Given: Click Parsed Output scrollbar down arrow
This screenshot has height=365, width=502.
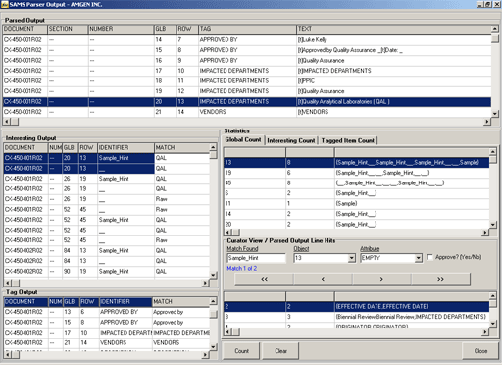Looking at the screenshot, I should (x=495, y=114).
